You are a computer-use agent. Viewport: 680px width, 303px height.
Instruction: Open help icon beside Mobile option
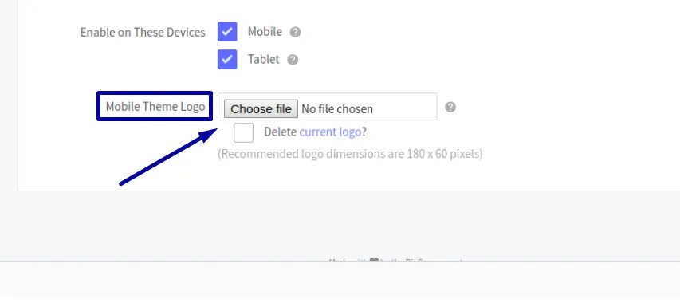(295, 32)
